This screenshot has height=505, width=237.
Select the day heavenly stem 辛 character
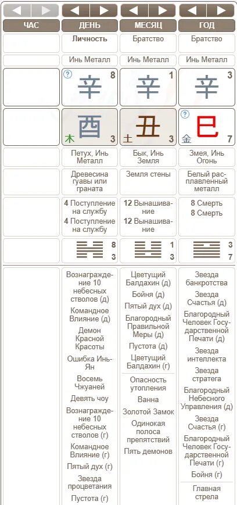pyautogui.click(x=89, y=88)
